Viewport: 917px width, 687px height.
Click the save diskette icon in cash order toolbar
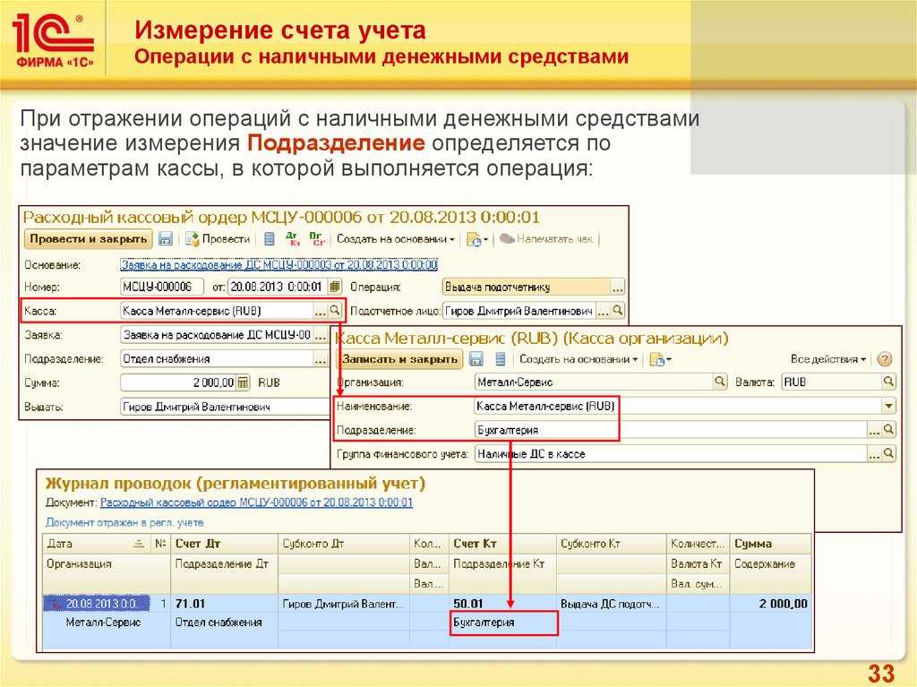tap(166, 239)
